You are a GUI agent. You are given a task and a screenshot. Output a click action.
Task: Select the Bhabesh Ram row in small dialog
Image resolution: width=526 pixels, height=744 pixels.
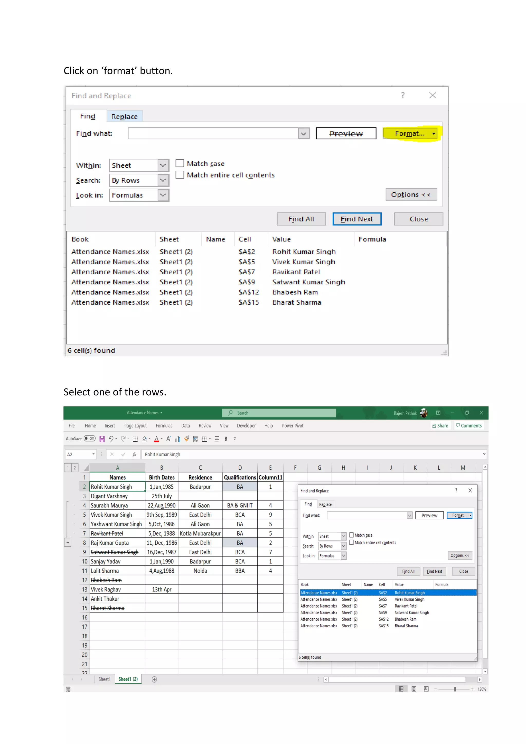point(388,619)
